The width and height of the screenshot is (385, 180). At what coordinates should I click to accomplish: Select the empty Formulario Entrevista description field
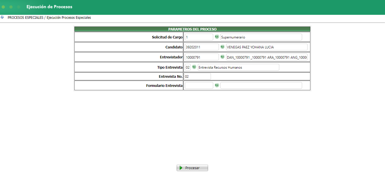pyautogui.click(x=261, y=85)
